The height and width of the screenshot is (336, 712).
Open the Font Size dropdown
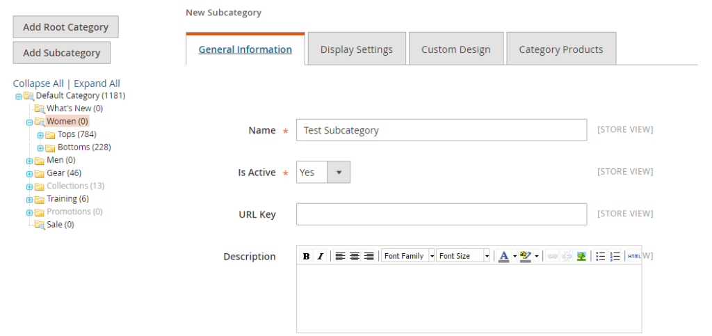pyautogui.click(x=464, y=256)
